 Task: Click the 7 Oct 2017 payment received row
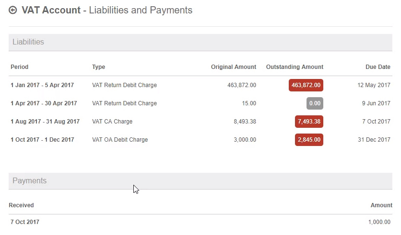(x=200, y=222)
